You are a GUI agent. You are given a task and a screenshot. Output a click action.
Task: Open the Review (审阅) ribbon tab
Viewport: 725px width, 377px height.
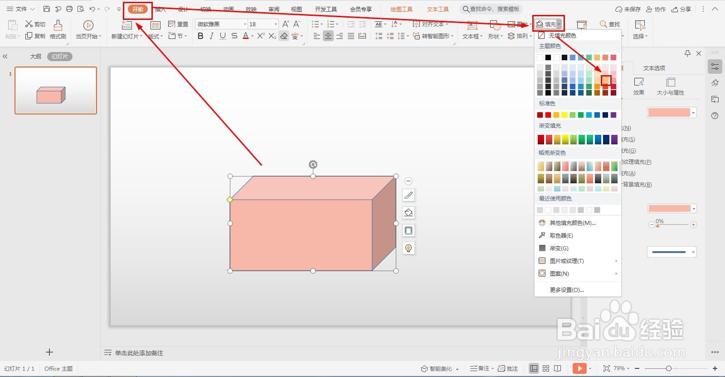274,9
